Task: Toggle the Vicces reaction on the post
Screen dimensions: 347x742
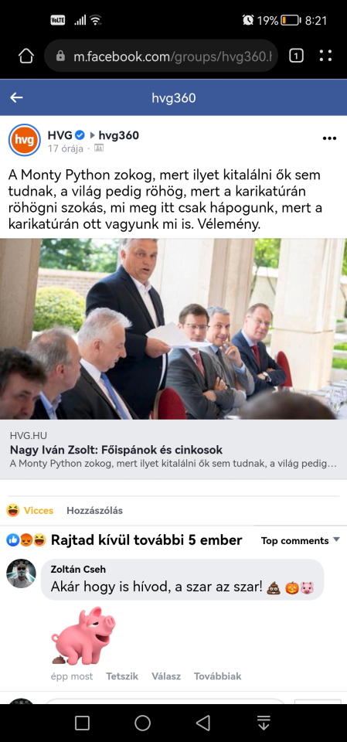Action: pyautogui.click(x=30, y=511)
